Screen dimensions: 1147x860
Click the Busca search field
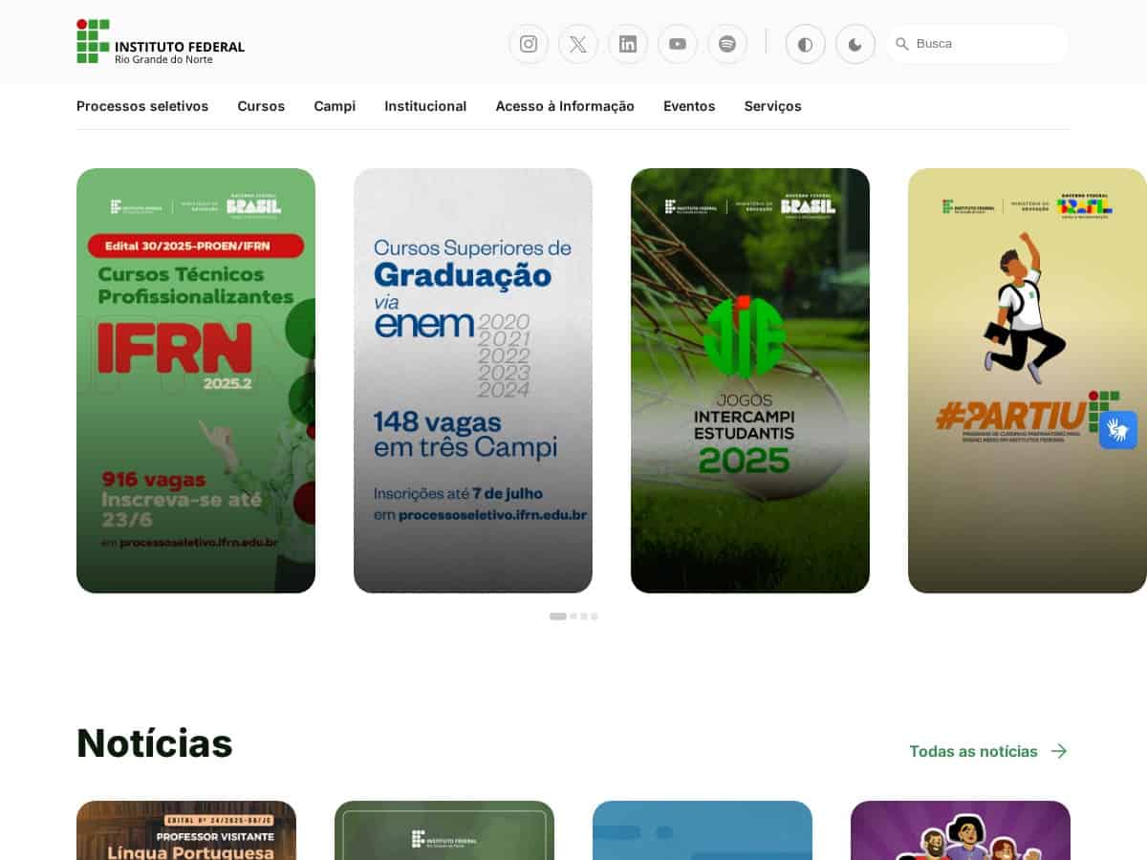[977, 44]
